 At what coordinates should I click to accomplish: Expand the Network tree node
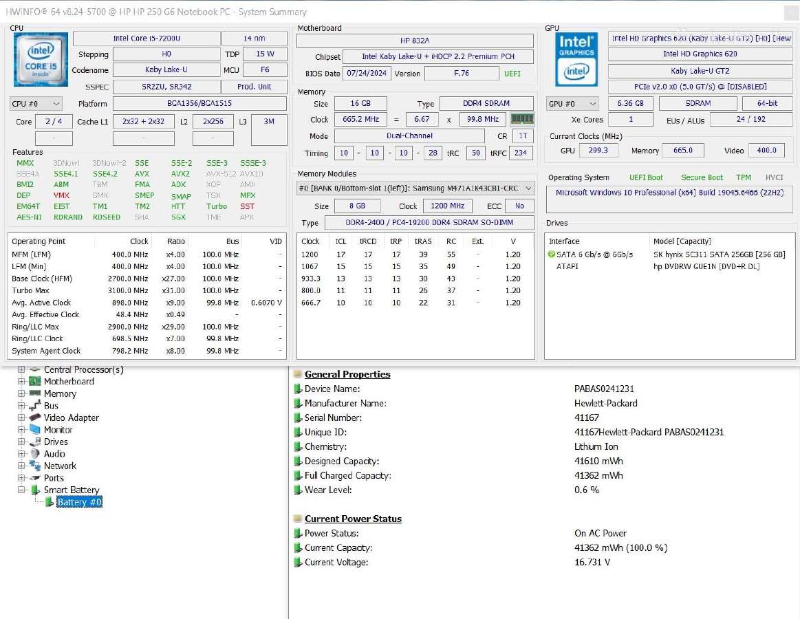tap(21, 466)
